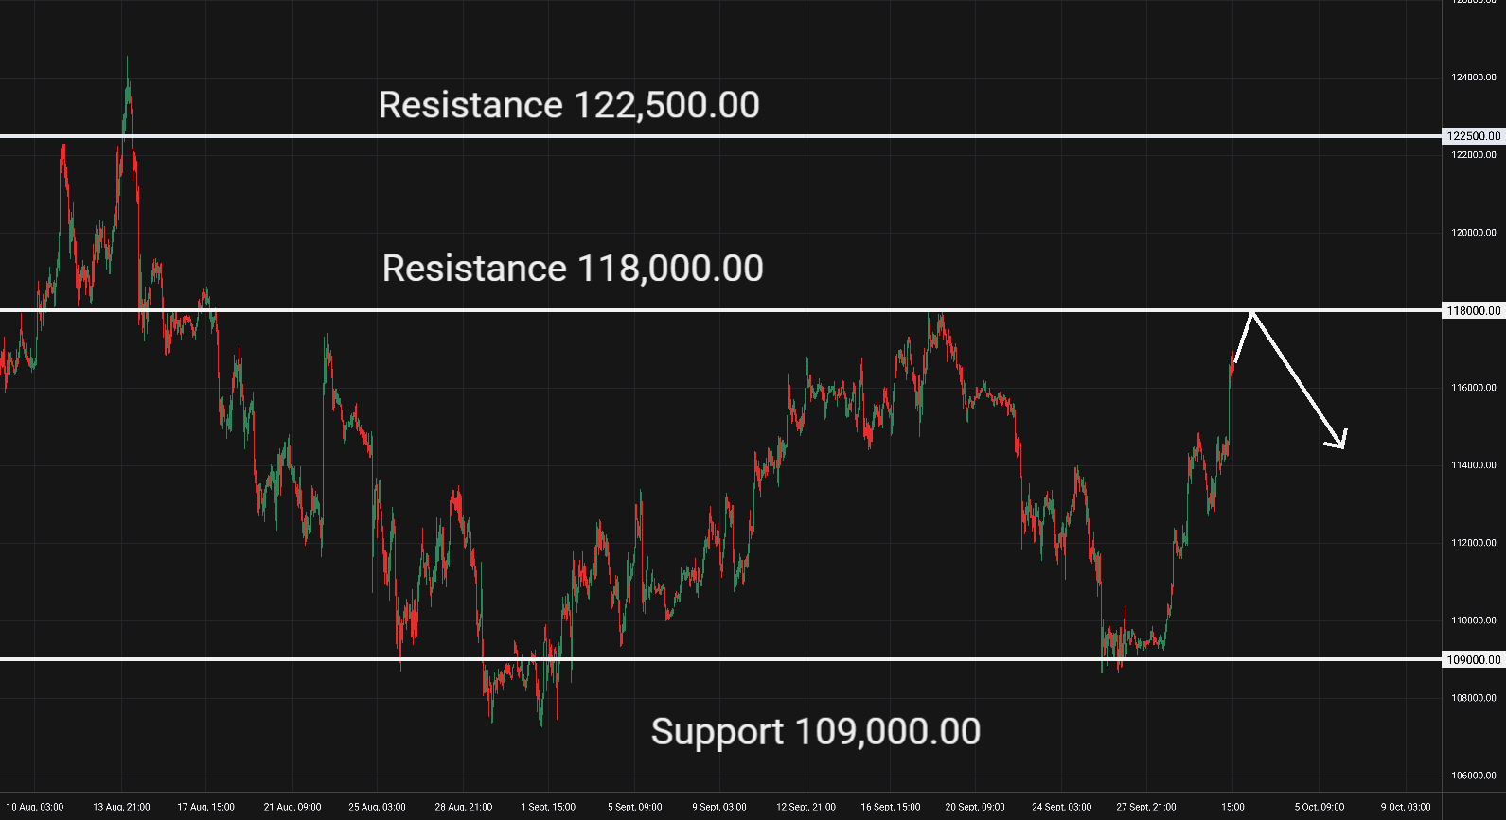Click the 9 Oct, 03:00 time label
This screenshot has width=1506, height=820.
click(1406, 807)
